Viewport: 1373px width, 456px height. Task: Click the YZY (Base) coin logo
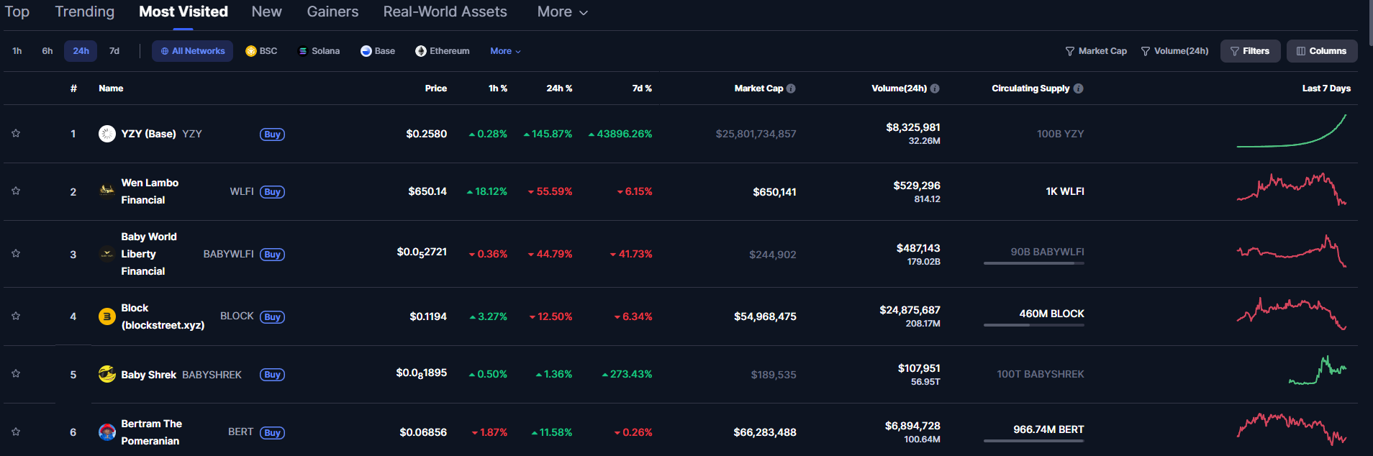[x=107, y=134]
